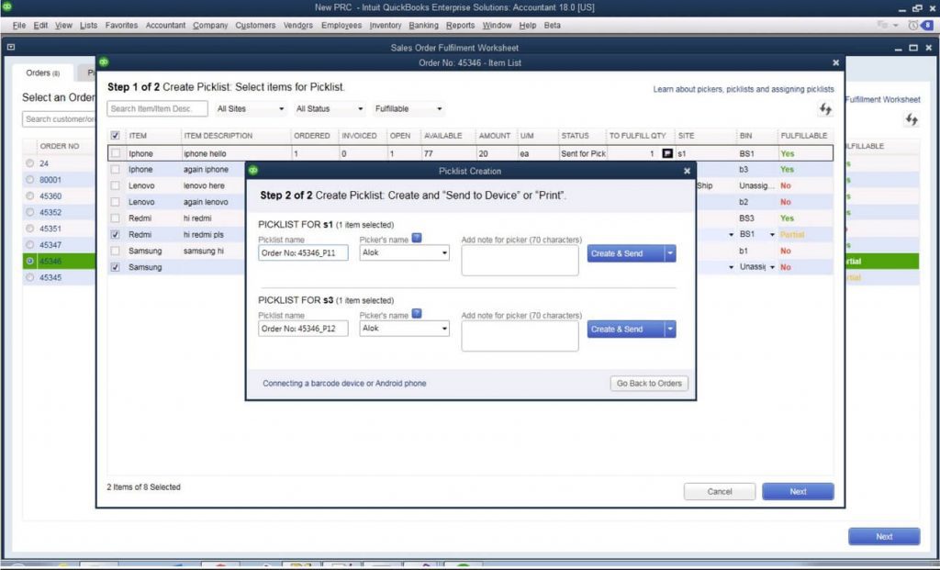The image size is (940, 570).
Task: Open help icon beside second Picker's name
Action: pos(417,314)
